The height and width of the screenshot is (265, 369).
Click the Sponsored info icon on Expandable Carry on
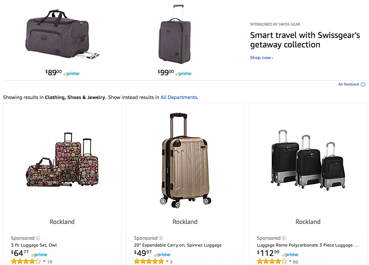pyautogui.click(x=161, y=238)
